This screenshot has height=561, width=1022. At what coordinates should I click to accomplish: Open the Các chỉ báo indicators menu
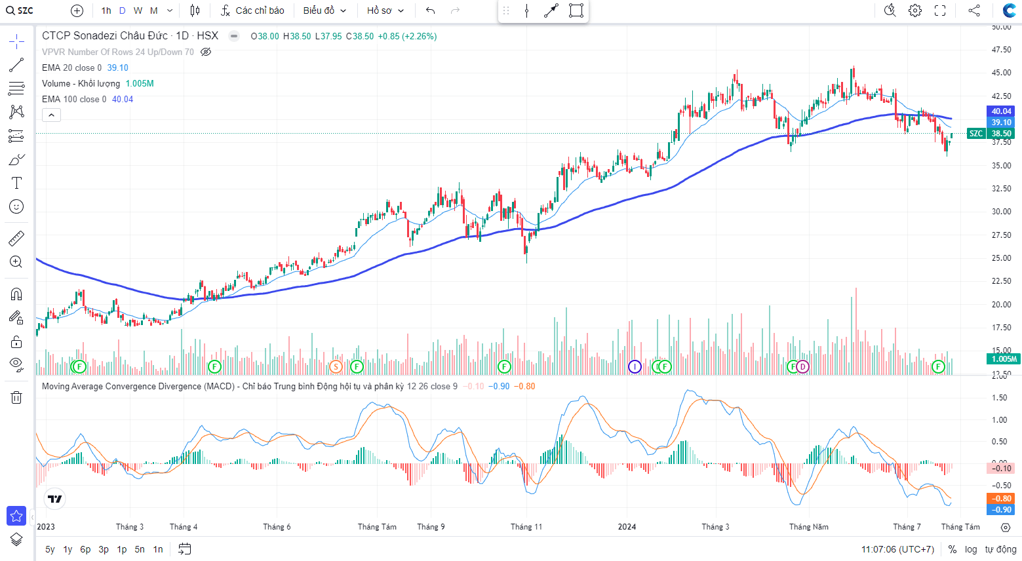253,10
